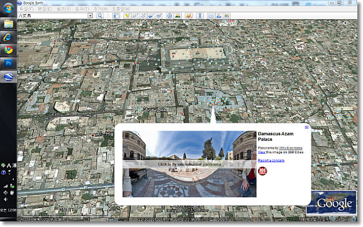The height and width of the screenshot is (227, 363).
Task: Click the overview map with Google logo
Action: click(x=331, y=203)
